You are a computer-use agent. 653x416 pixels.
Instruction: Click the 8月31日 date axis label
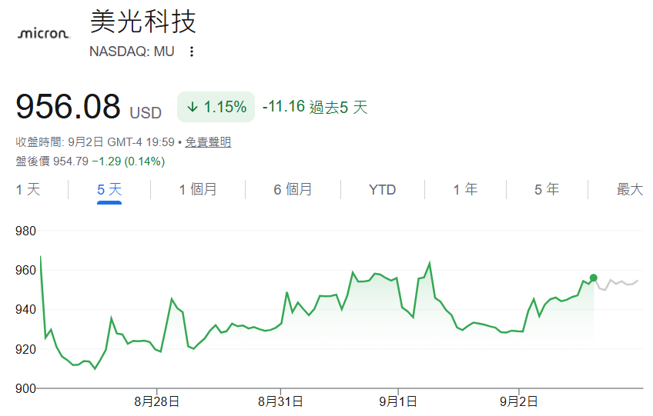[280, 401]
